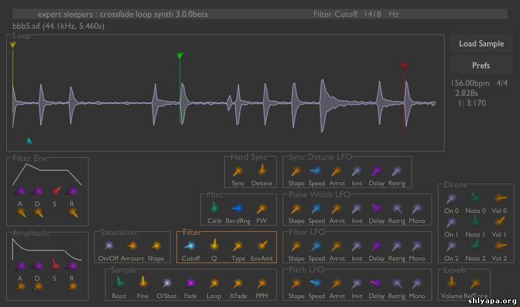
Task: Select the Filter Q knob
Action: coord(214,245)
